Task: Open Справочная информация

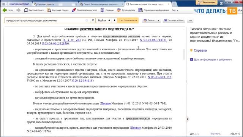Action: coord(153,10)
